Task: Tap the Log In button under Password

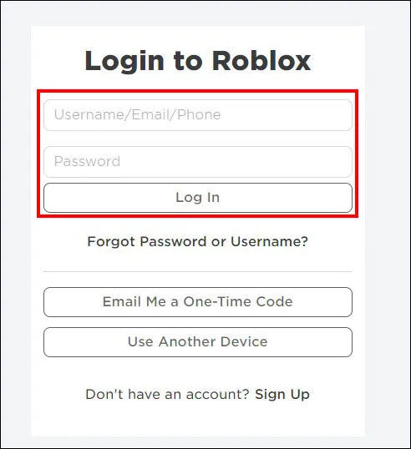Action: click(x=198, y=198)
